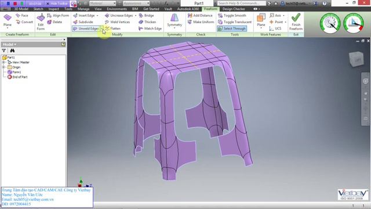
Task: Click the drafting-triangle gauge
Action: coord(354,23)
